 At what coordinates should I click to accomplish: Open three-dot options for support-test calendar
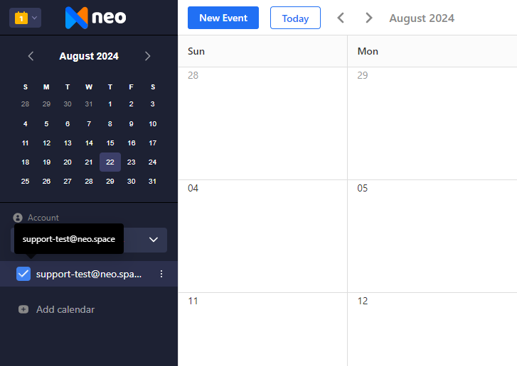161,274
